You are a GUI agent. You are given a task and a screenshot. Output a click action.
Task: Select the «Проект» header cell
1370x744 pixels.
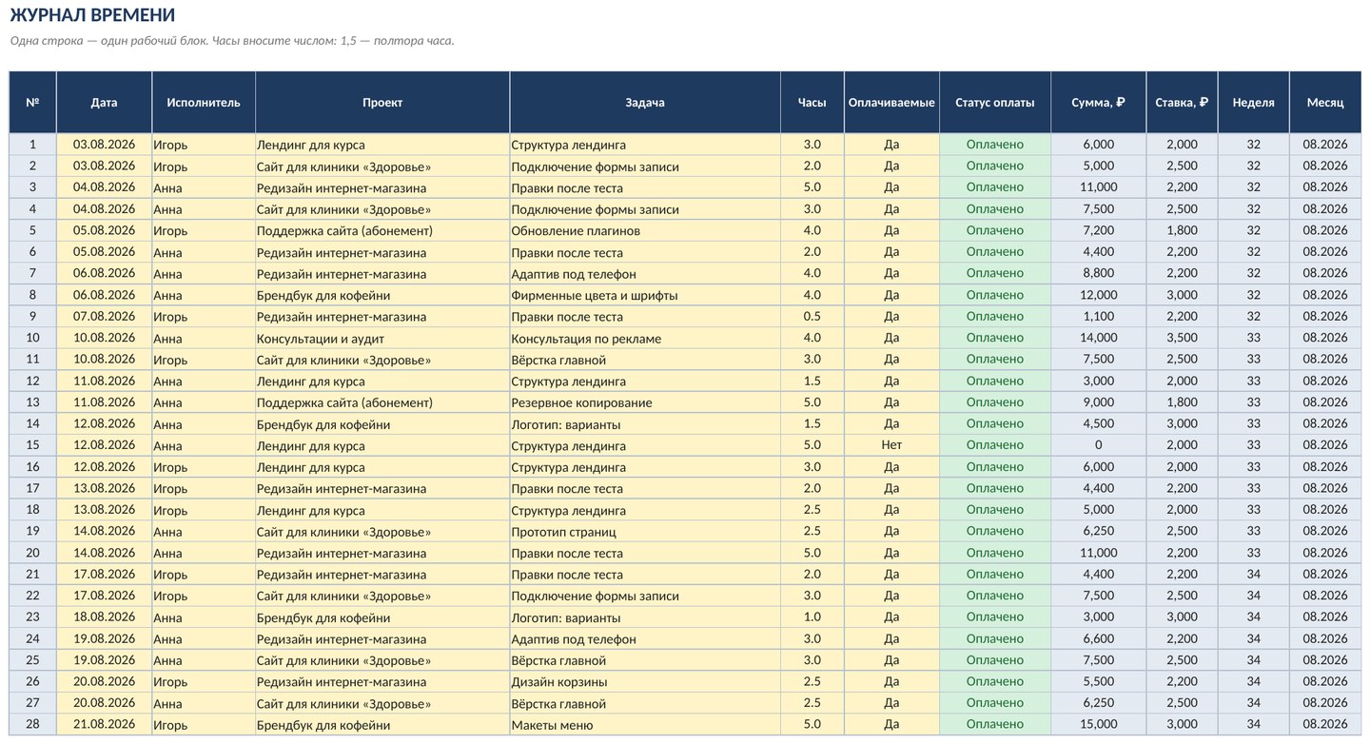(382, 102)
